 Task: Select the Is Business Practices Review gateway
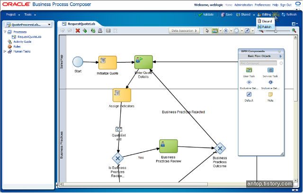tap(118, 158)
